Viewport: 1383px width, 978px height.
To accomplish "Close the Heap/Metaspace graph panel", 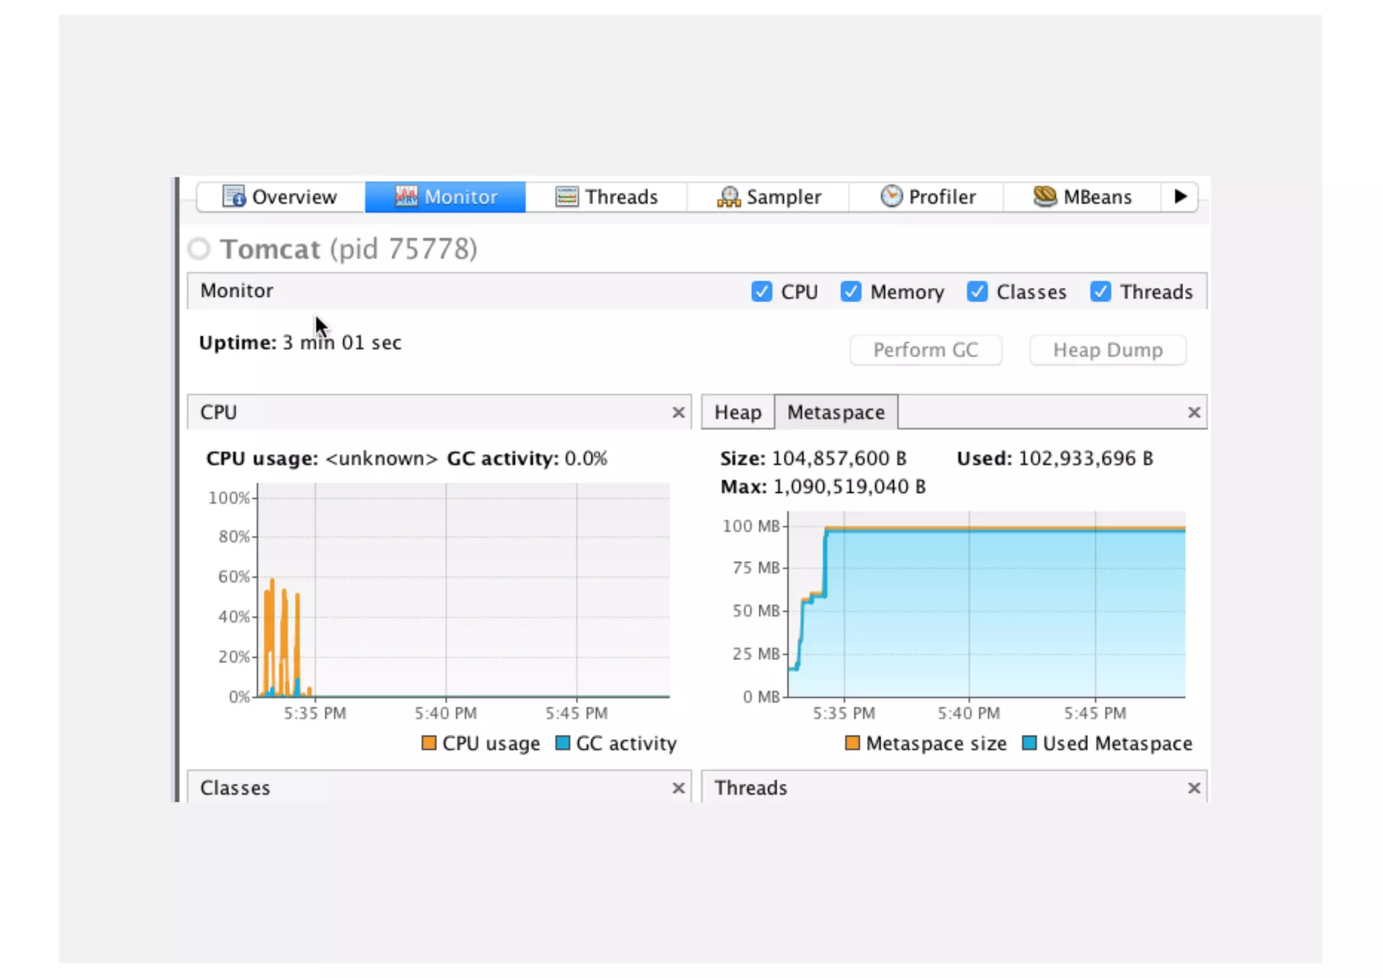I will (1194, 413).
